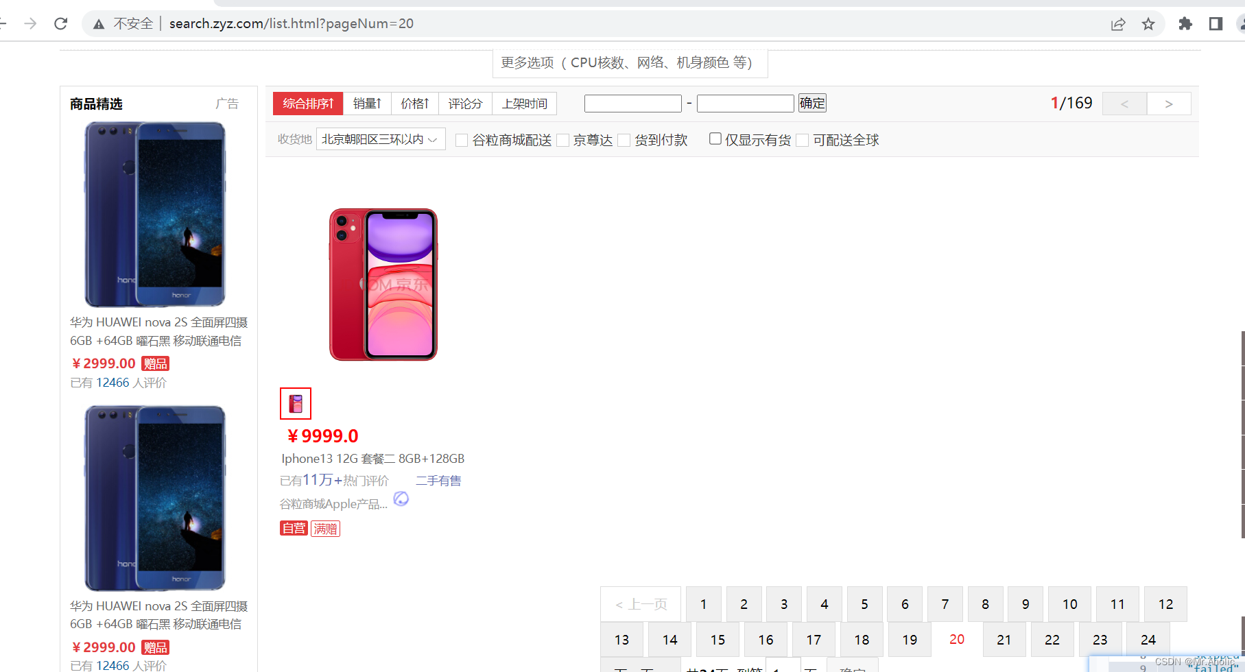Check the 谷粒商城配送 checkbox

click(462, 140)
